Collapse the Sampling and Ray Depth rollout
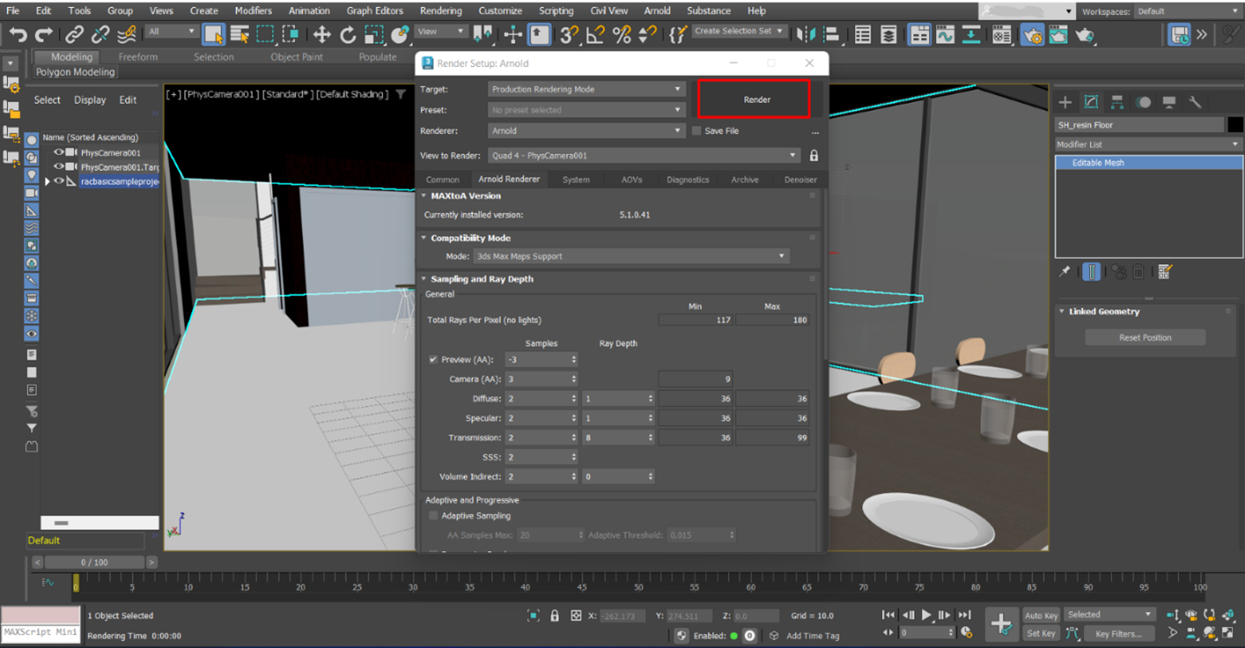Screen dimensions: 1245x648 [424, 279]
